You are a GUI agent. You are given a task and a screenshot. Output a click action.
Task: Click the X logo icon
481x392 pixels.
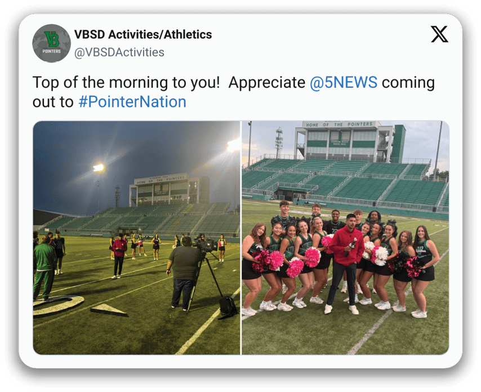coord(439,34)
